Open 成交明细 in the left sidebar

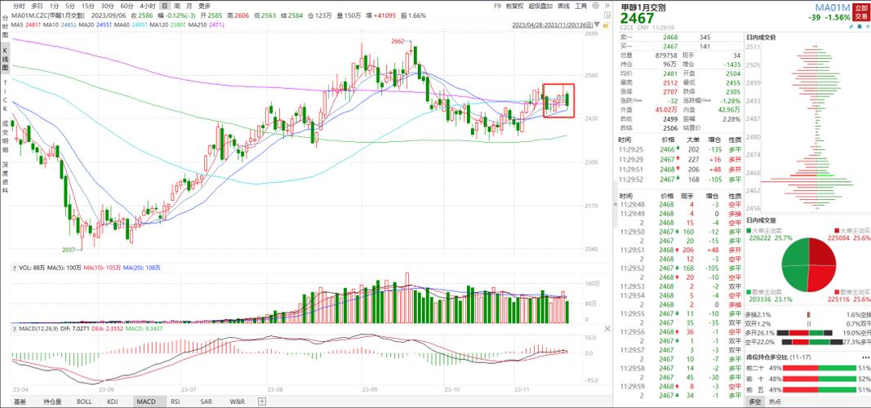[5, 135]
